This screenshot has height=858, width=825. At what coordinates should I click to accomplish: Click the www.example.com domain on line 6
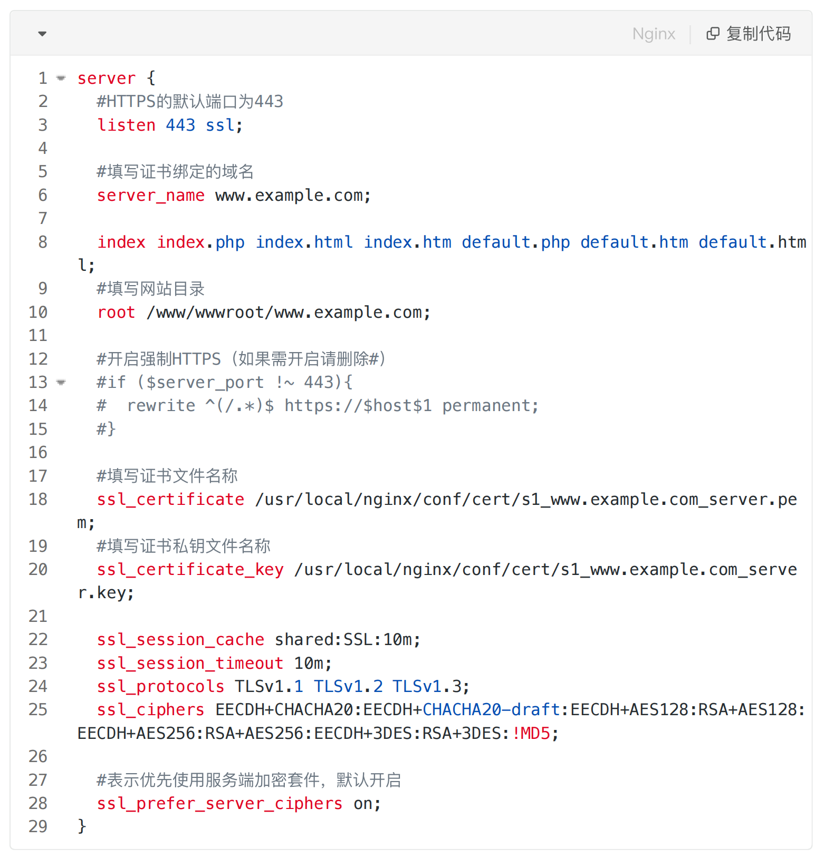click(292, 196)
